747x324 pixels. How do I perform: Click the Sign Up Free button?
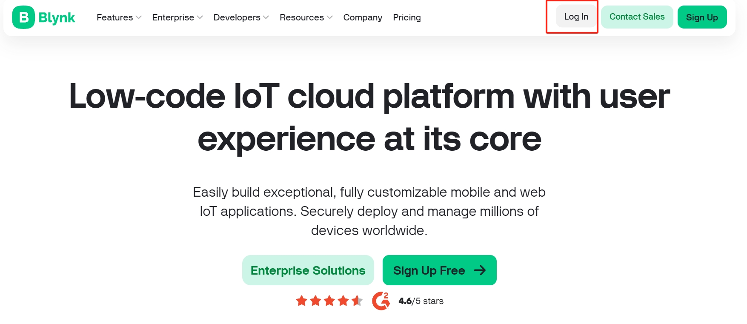(x=439, y=270)
